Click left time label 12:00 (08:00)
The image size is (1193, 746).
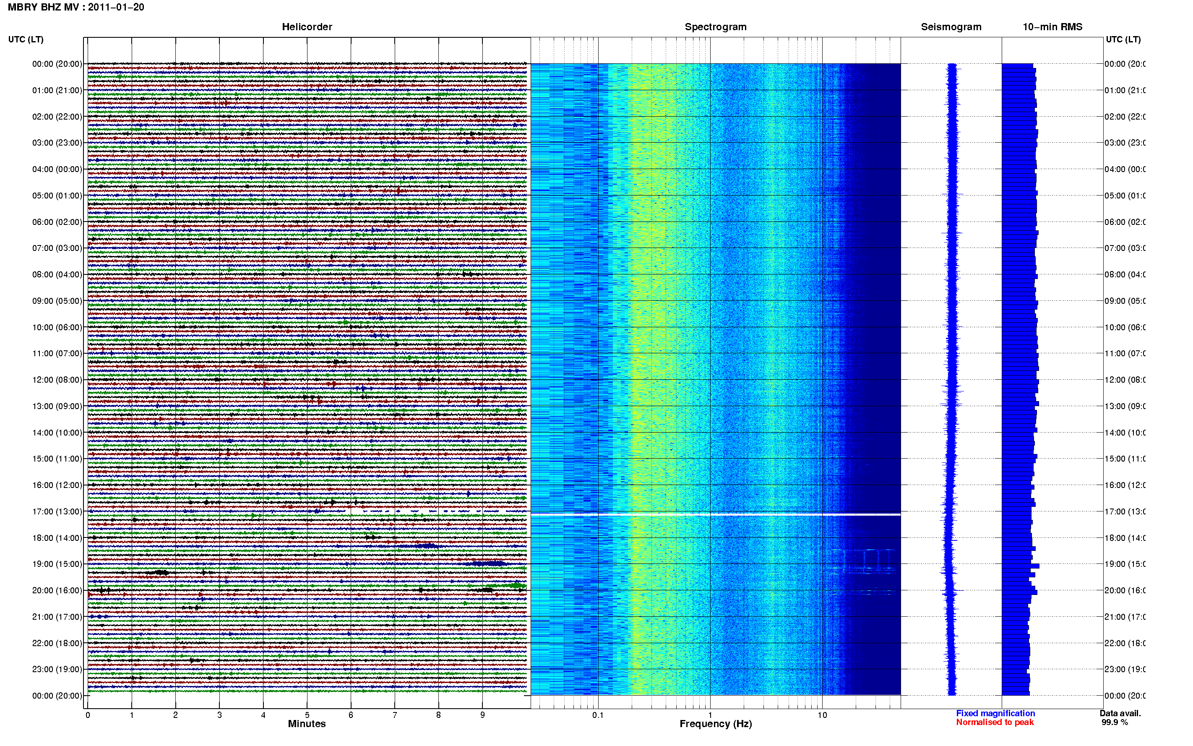[x=57, y=380]
